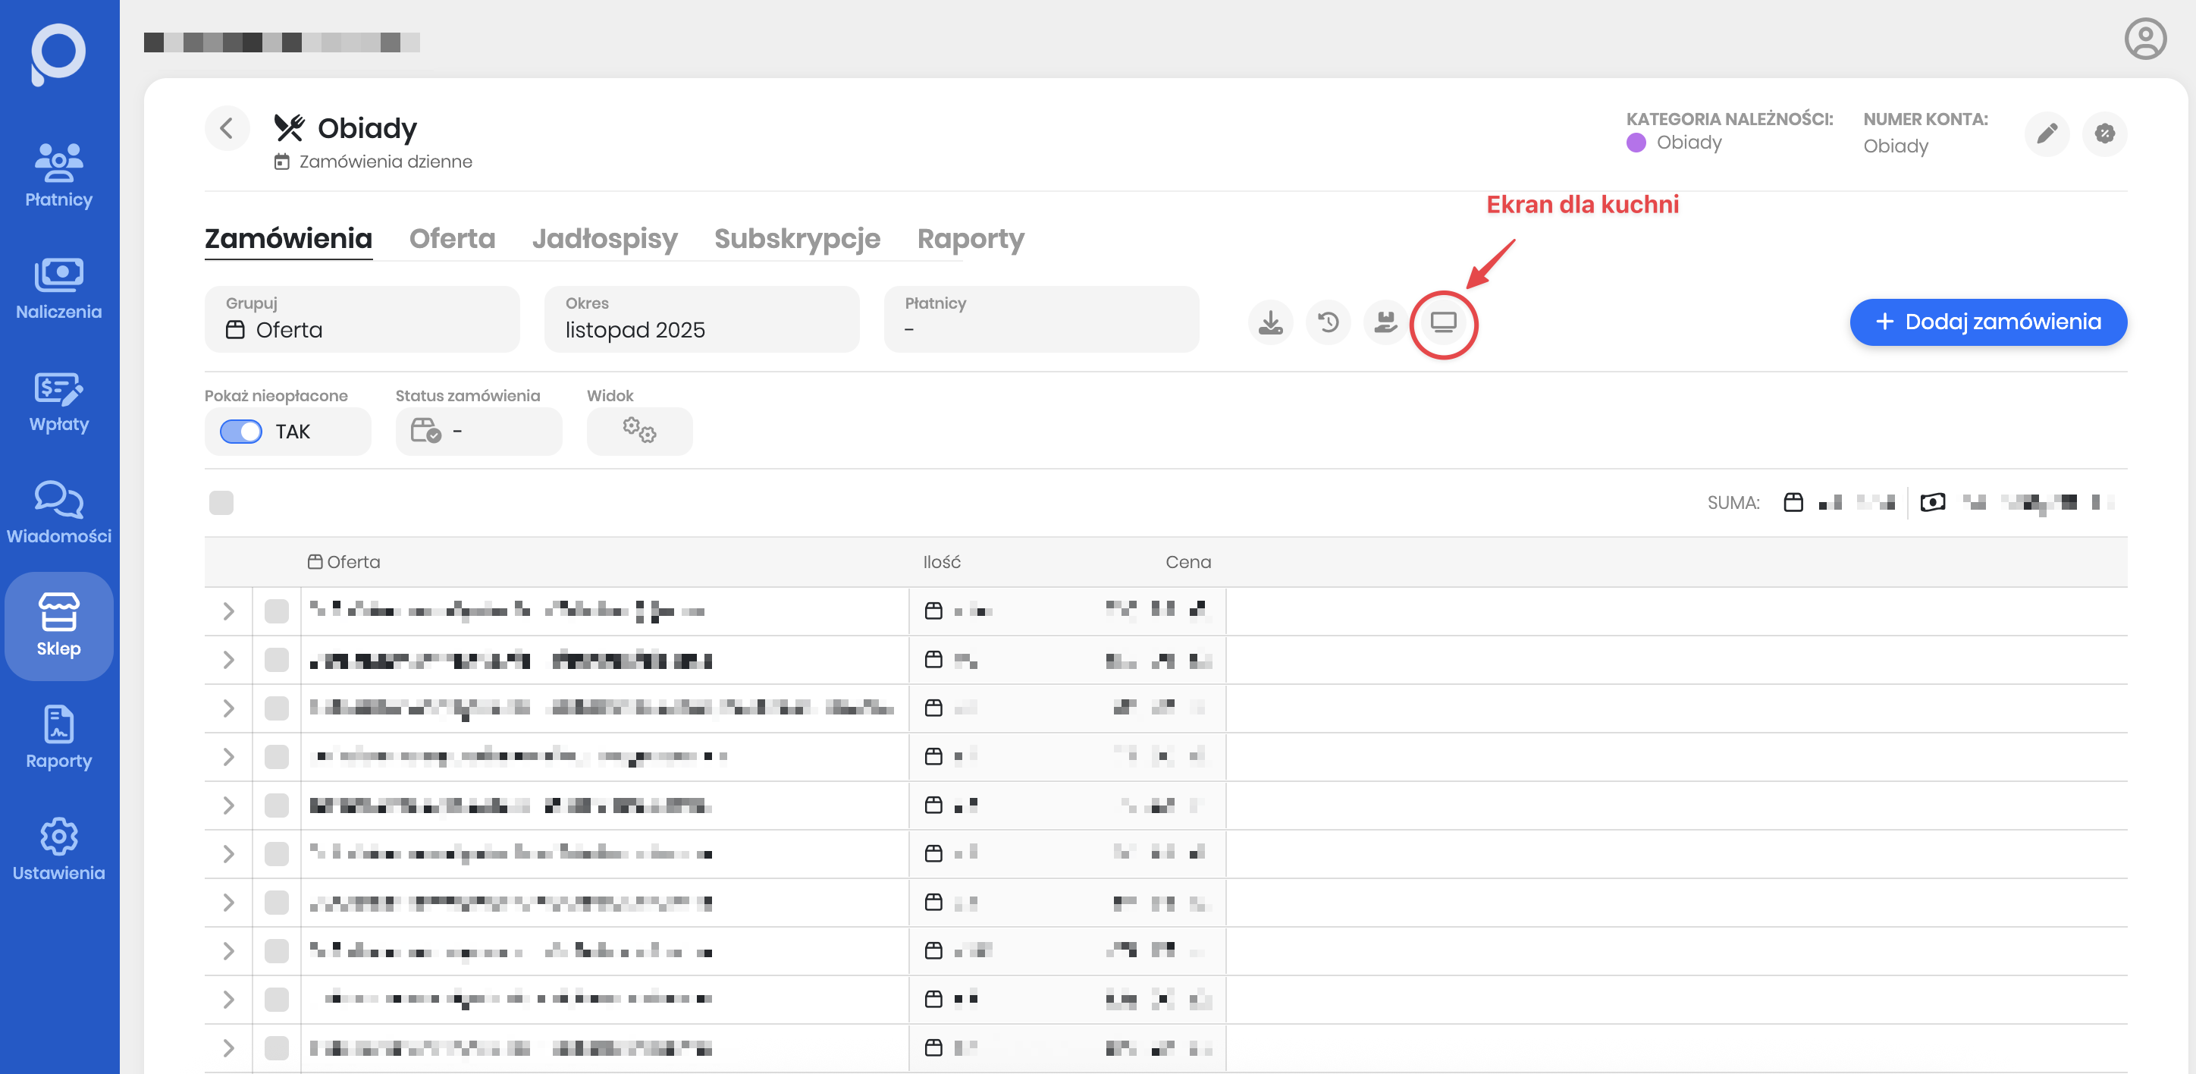
Task: Click the purple Obiady category color dot
Action: click(1635, 143)
